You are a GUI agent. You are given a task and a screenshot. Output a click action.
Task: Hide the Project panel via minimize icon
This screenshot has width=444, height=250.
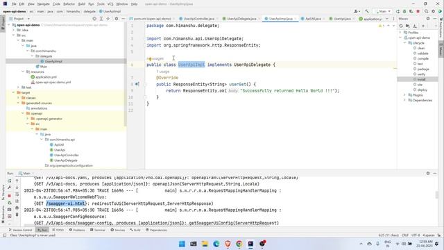(123, 19)
